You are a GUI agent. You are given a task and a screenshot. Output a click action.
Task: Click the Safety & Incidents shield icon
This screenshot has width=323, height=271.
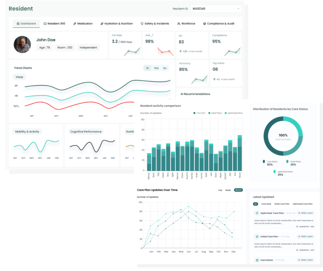[x=142, y=24]
